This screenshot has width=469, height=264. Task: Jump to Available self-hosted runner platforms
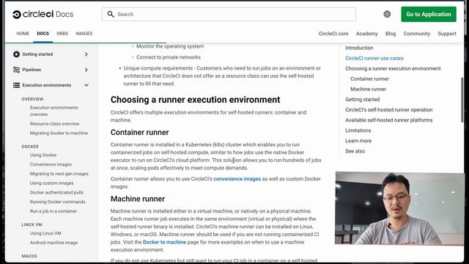coord(388,120)
